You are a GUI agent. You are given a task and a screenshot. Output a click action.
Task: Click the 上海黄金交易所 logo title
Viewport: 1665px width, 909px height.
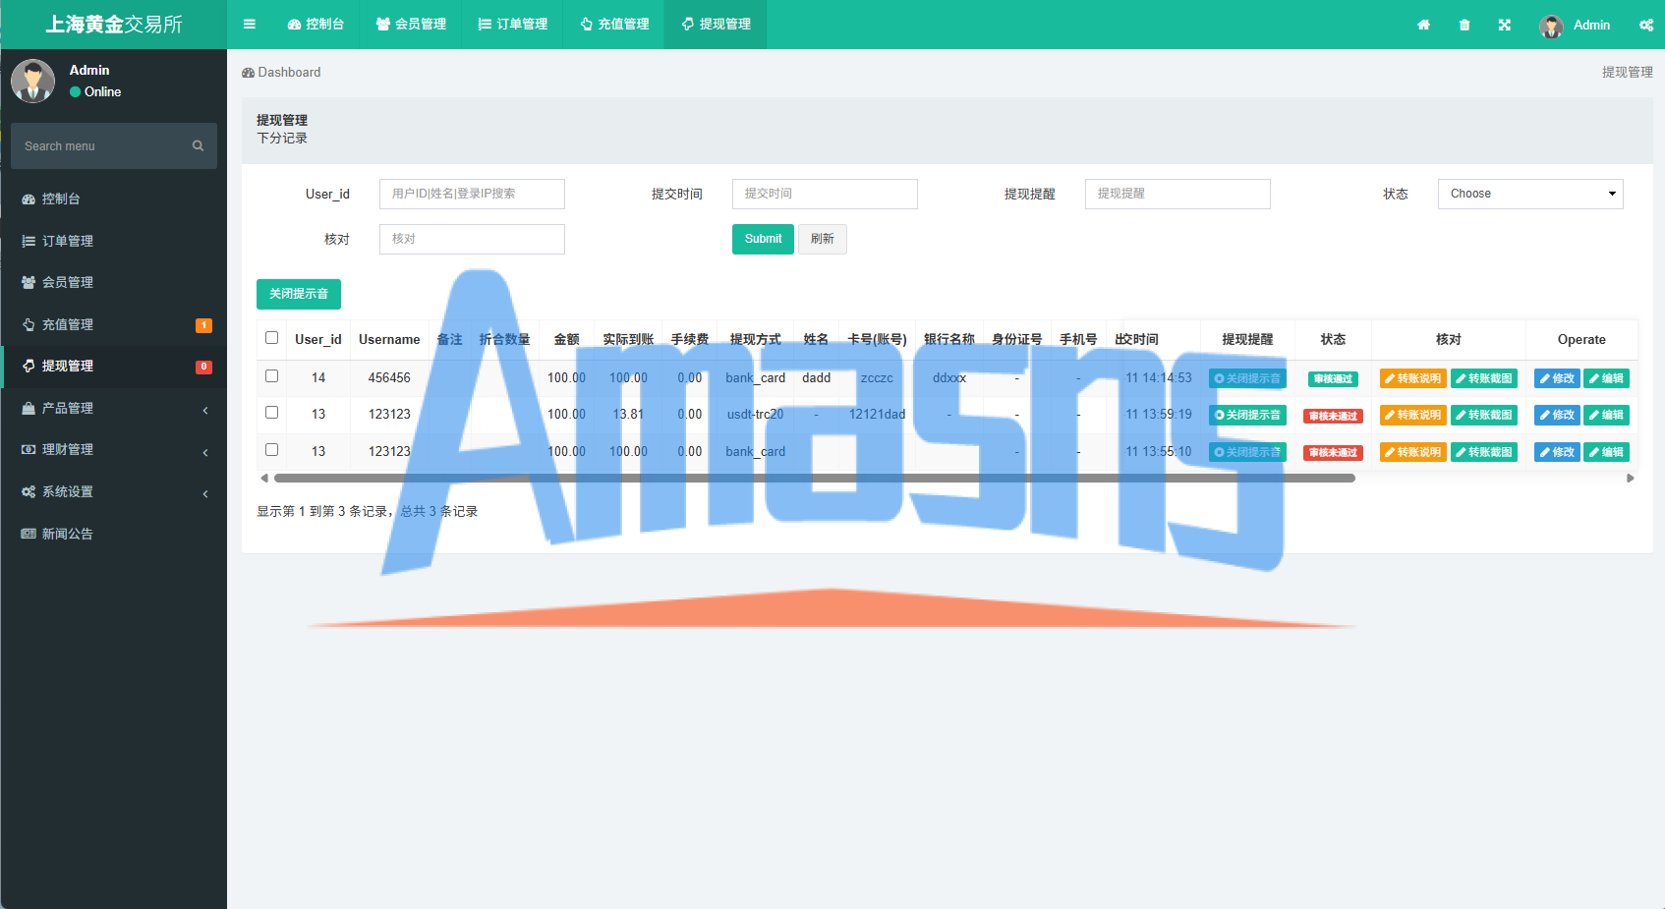pos(114,25)
